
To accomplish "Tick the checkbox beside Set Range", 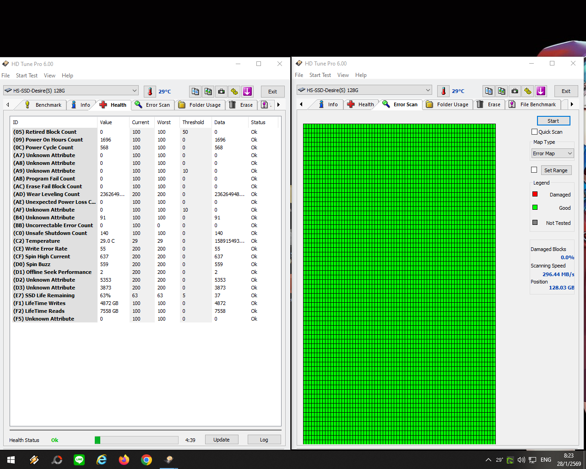I will point(534,170).
